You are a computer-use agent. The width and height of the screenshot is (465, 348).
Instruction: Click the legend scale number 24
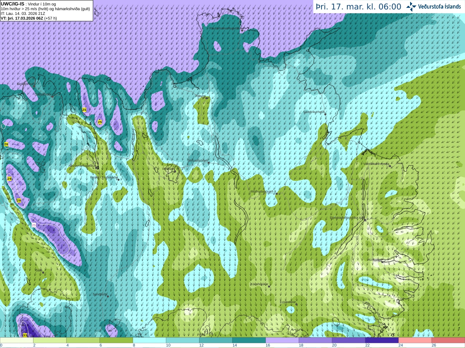click(401, 345)
